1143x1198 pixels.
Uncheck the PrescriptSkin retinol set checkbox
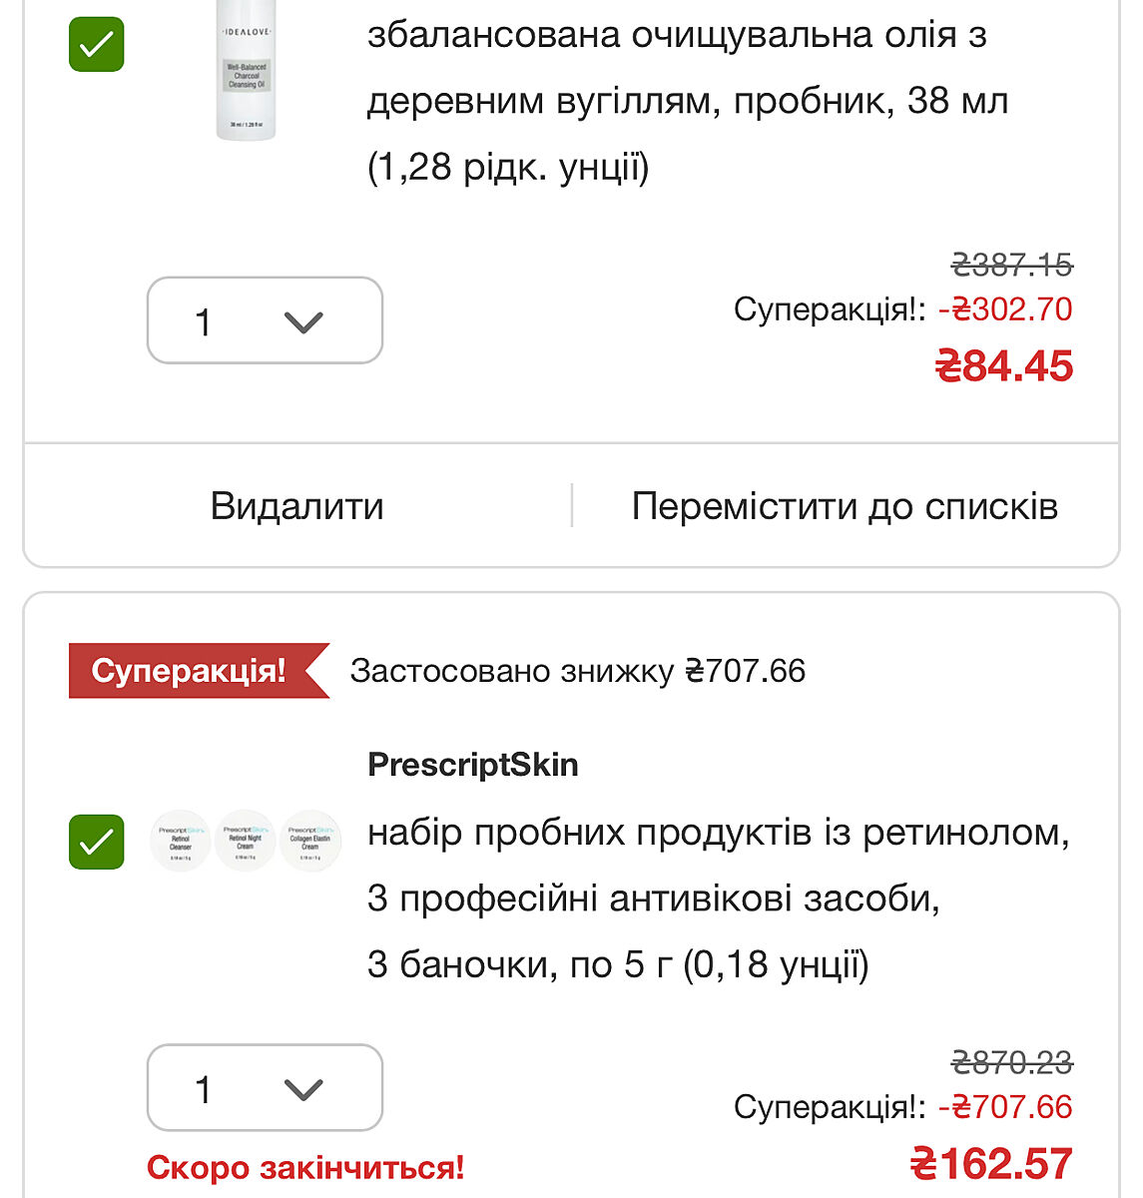[x=96, y=842]
